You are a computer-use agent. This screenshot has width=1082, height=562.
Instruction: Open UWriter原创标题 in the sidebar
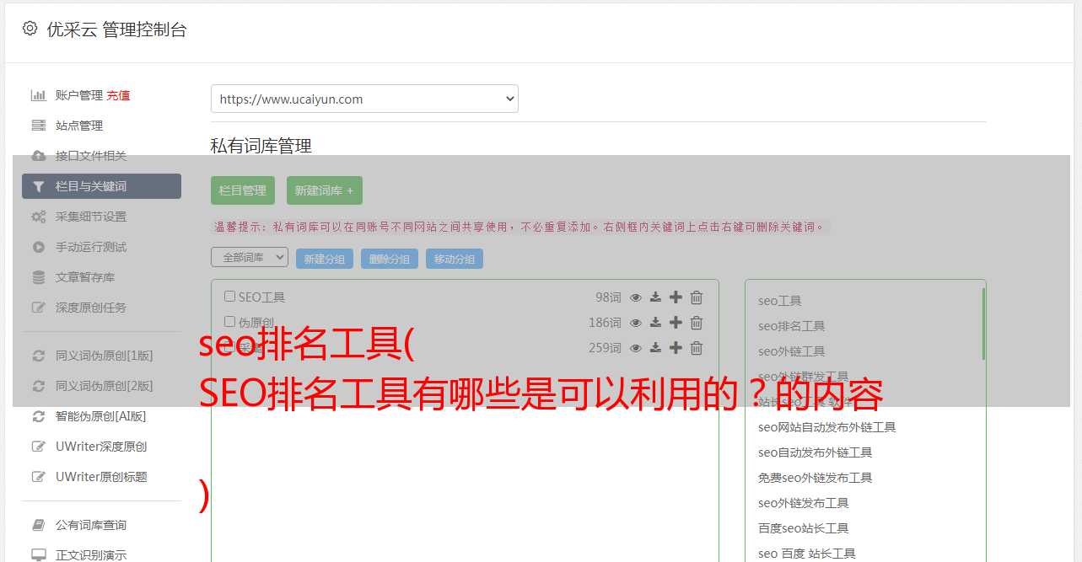pyautogui.click(x=101, y=477)
